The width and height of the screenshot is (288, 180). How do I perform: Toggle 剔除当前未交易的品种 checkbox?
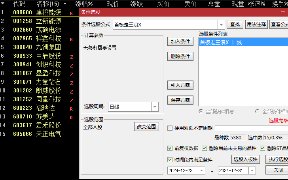[204, 148]
